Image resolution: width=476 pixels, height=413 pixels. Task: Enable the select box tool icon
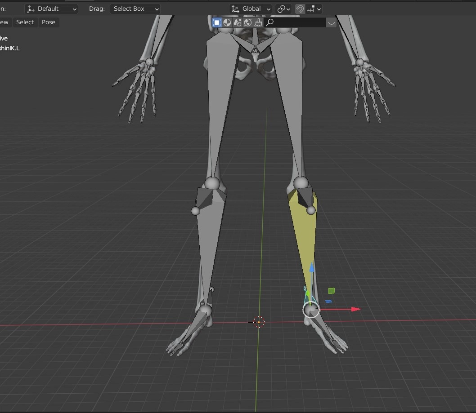pos(217,22)
